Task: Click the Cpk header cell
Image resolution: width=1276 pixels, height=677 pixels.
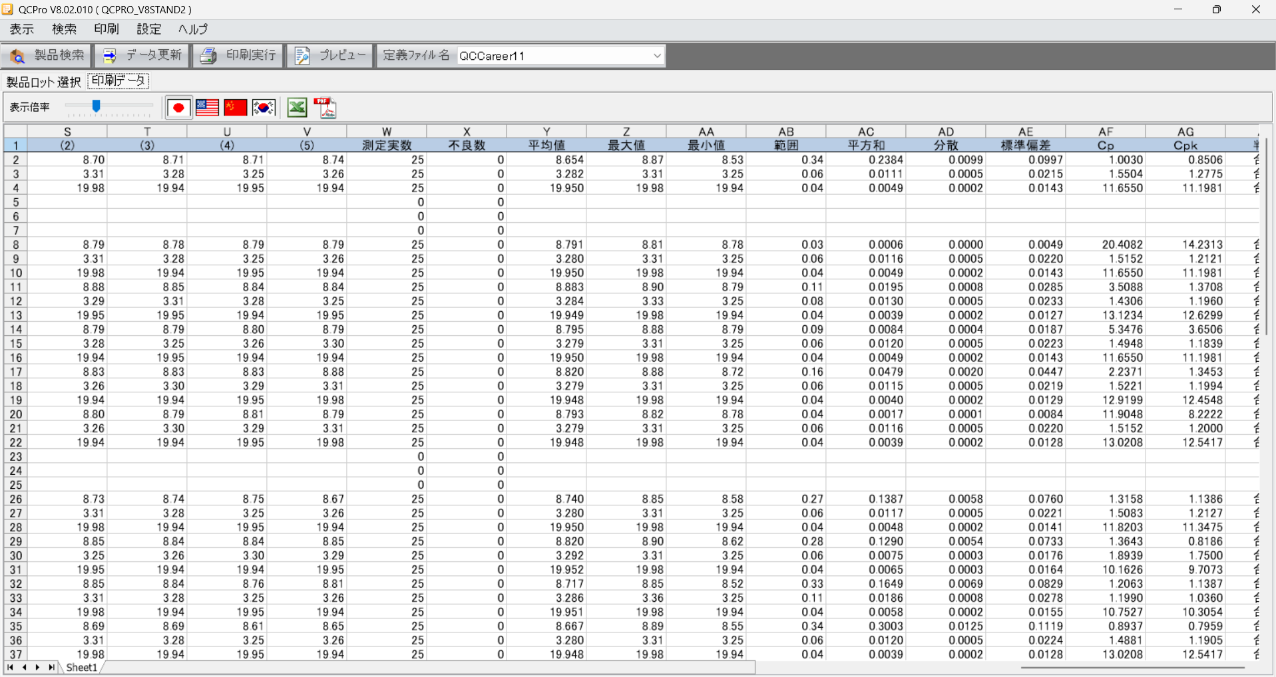Action: [1185, 146]
